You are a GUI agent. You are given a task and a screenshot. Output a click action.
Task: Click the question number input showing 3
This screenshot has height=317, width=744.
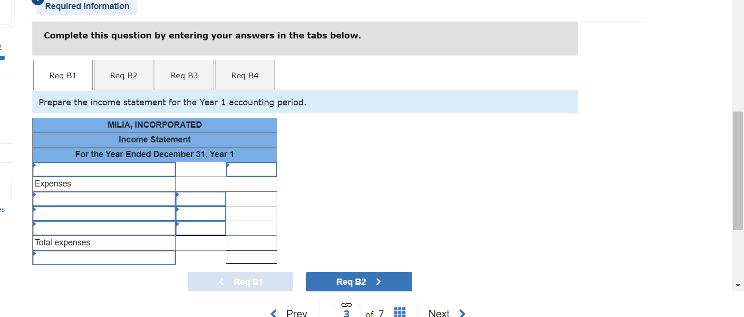[347, 313]
